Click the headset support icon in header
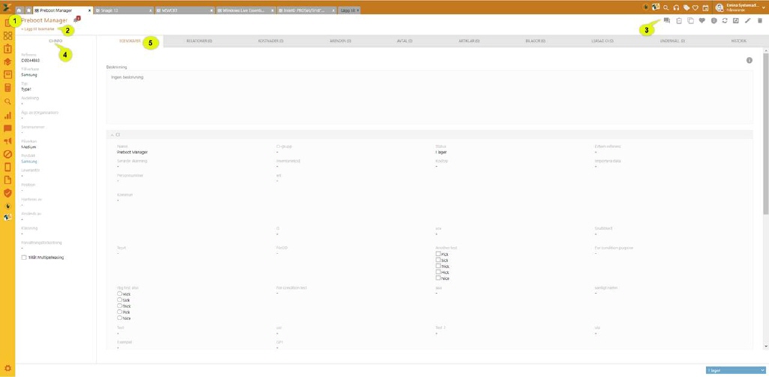This screenshot has width=769, height=377. click(x=676, y=8)
